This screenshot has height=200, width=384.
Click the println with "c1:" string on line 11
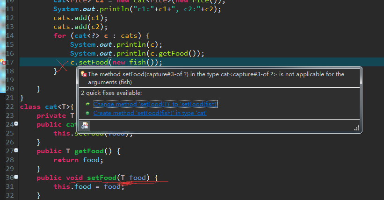[137, 9]
